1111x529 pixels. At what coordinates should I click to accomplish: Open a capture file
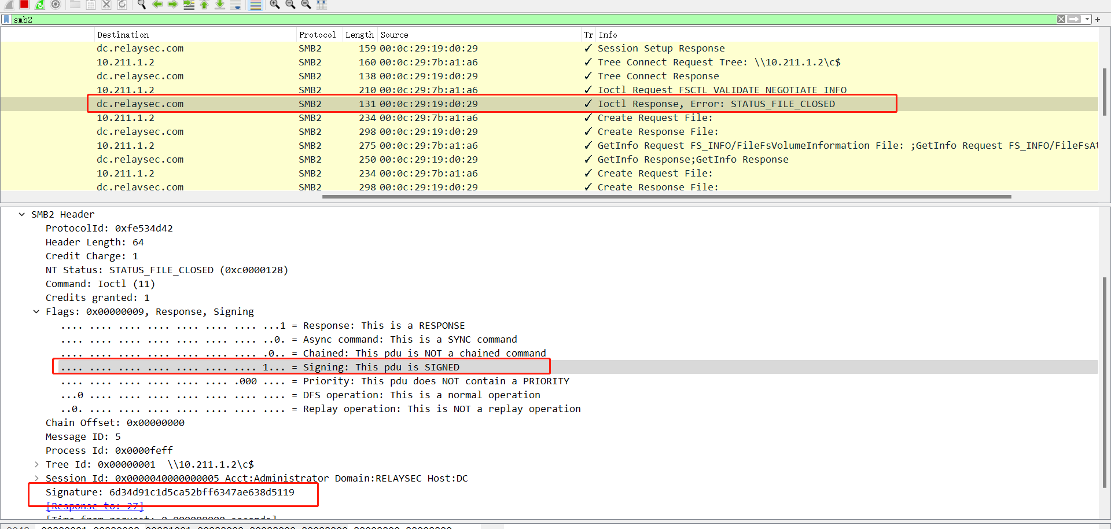click(x=75, y=4)
